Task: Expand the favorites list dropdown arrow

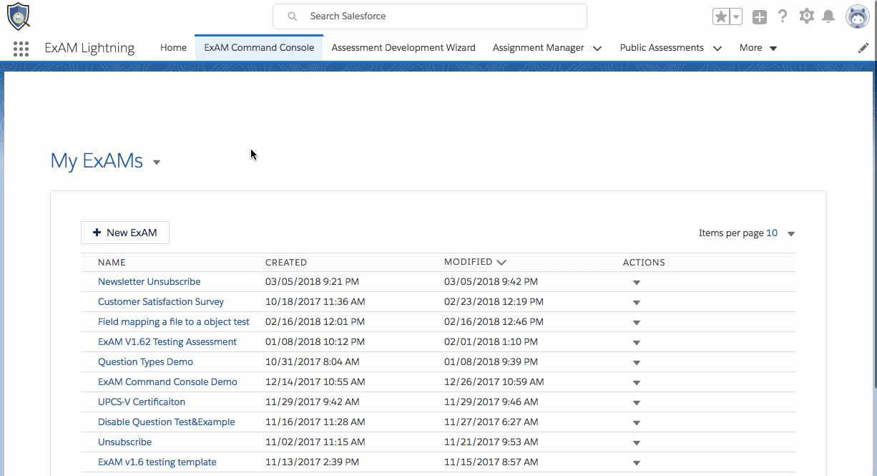Action: [x=736, y=16]
